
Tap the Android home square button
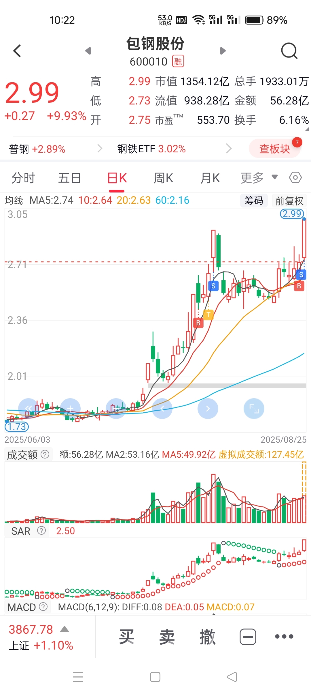pos(155,677)
